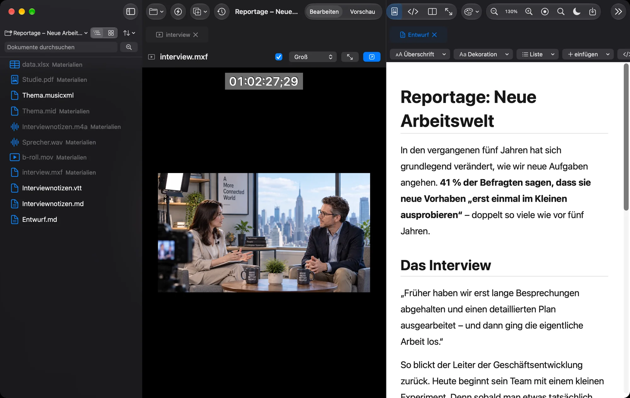Screen dimensions: 630x398
Task: Click the interview video frame
Action: pyautogui.click(x=264, y=233)
